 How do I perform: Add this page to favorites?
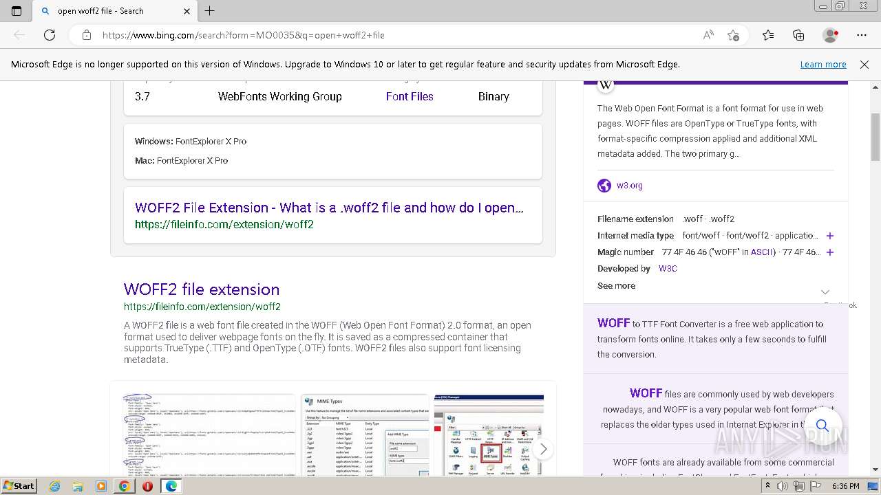point(734,35)
